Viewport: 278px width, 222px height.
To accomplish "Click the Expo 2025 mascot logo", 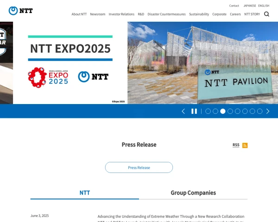I will [48, 77].
